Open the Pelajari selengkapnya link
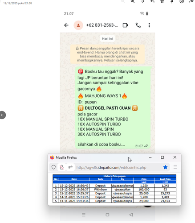 point(121,60)
